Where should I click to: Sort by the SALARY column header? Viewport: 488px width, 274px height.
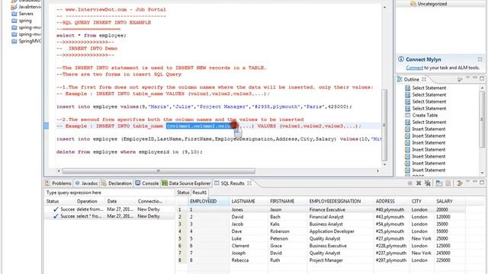click(449, 201)
